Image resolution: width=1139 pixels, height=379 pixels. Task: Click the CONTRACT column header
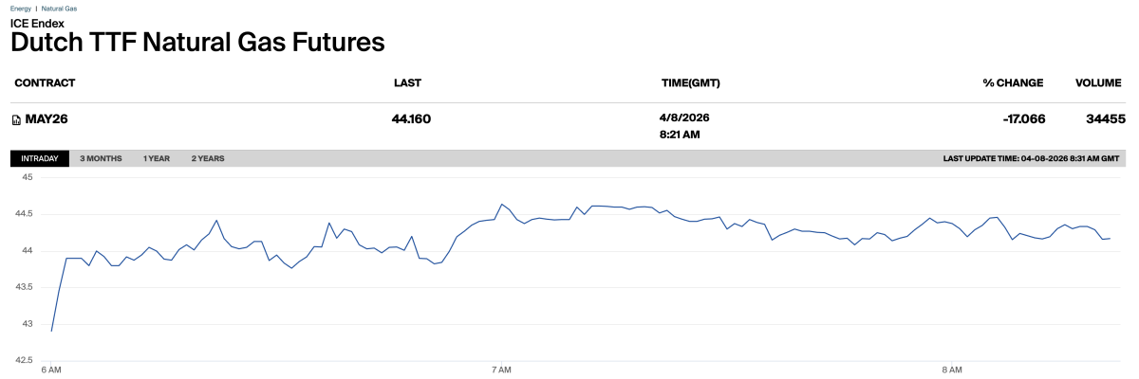tap(45, 83)
